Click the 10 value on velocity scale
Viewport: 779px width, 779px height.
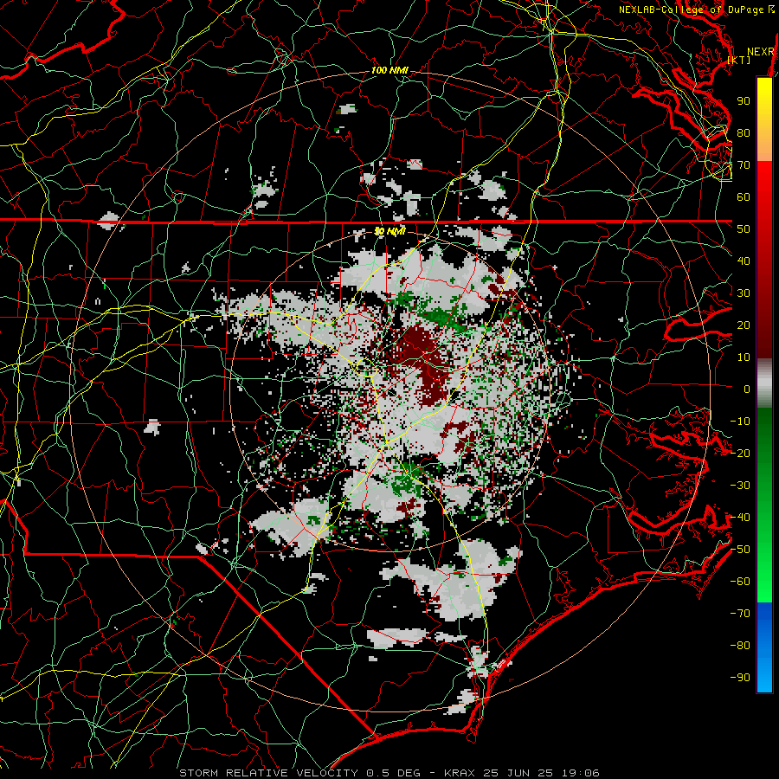744,357
